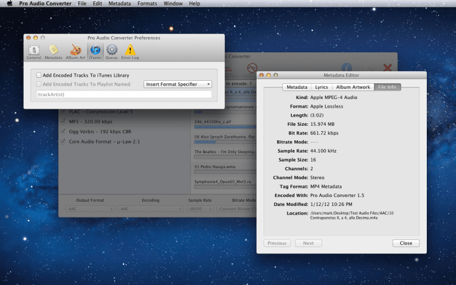Click the Apple logo menu
Screen dimensions: 456x285
click(x=10, y=4)
